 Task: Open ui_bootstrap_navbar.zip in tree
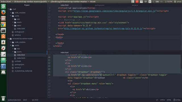pyautogui.click(x=23, y=71)
